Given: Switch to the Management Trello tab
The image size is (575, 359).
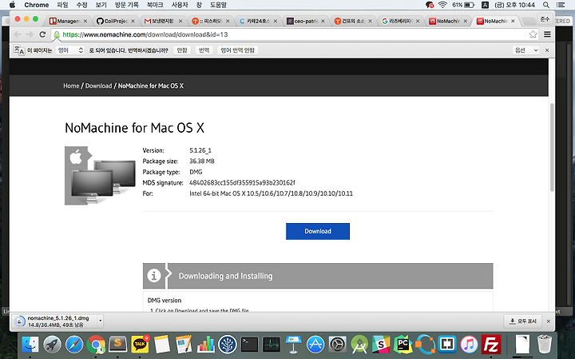Looking at the screenshot, I should point(68,21).
